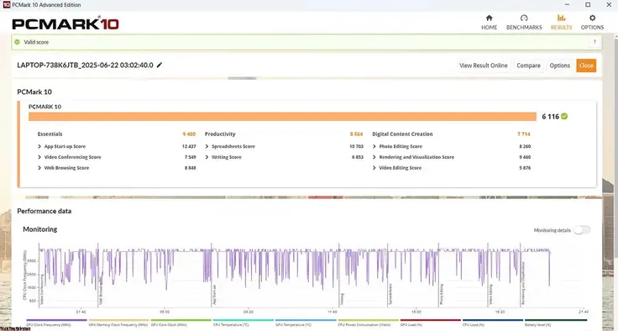Click the green valid score checkmark icon
Screen dimensions: 618x331
point(17,42)
